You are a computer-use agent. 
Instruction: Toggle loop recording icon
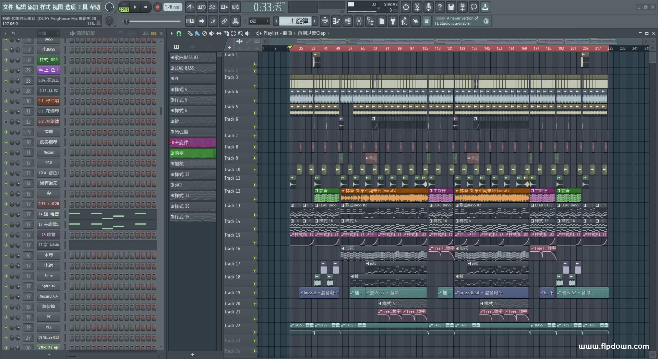[x=236, y=7]
